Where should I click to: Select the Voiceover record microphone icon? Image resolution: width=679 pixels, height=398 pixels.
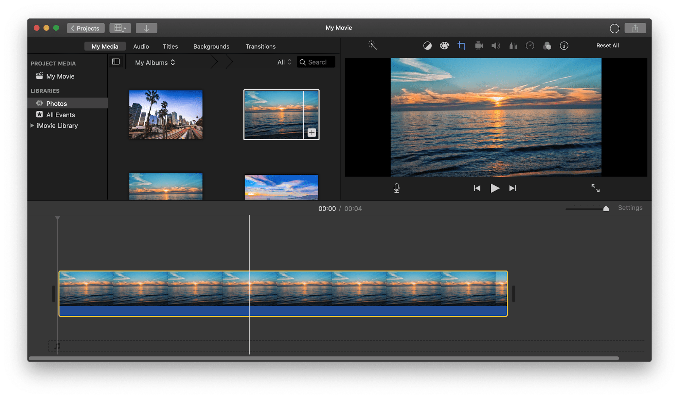pyautogui.click(x=397, y=188)
